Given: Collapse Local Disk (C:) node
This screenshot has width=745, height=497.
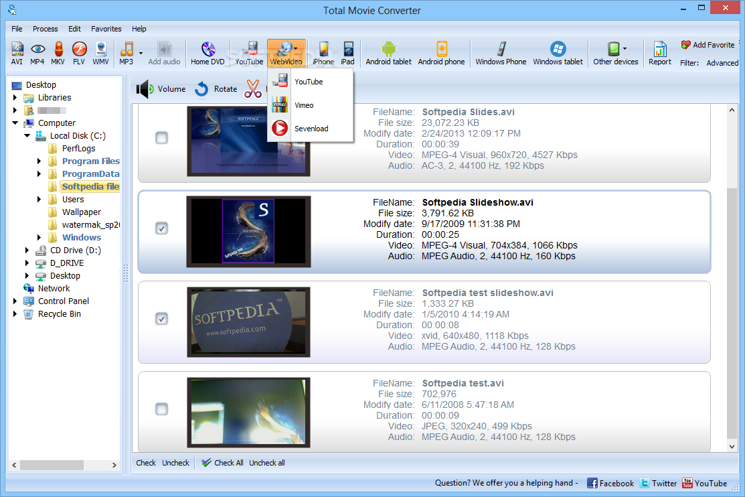Looking at the screenshot, I should pyautogui.click(x=27, y=135).
